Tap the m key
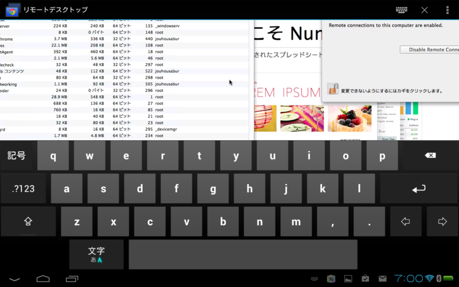Image resolution: width=459 pixels, height=287 pixels. coord(296,222)
